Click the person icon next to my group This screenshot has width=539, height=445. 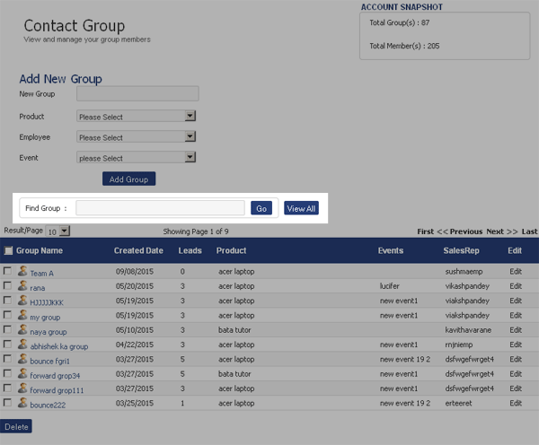click(22, 315)
